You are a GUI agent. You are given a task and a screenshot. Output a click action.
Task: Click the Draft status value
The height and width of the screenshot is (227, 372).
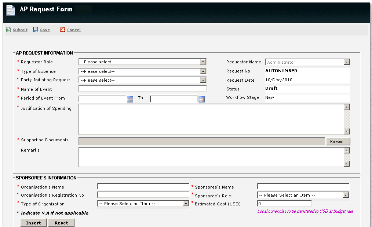tap(271, 88)
